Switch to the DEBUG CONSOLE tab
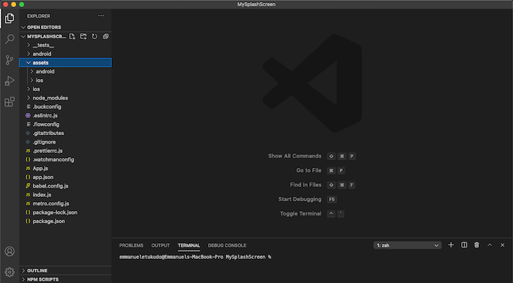The width and height of the screenshot is (513, 283). (x=227, y=245)
